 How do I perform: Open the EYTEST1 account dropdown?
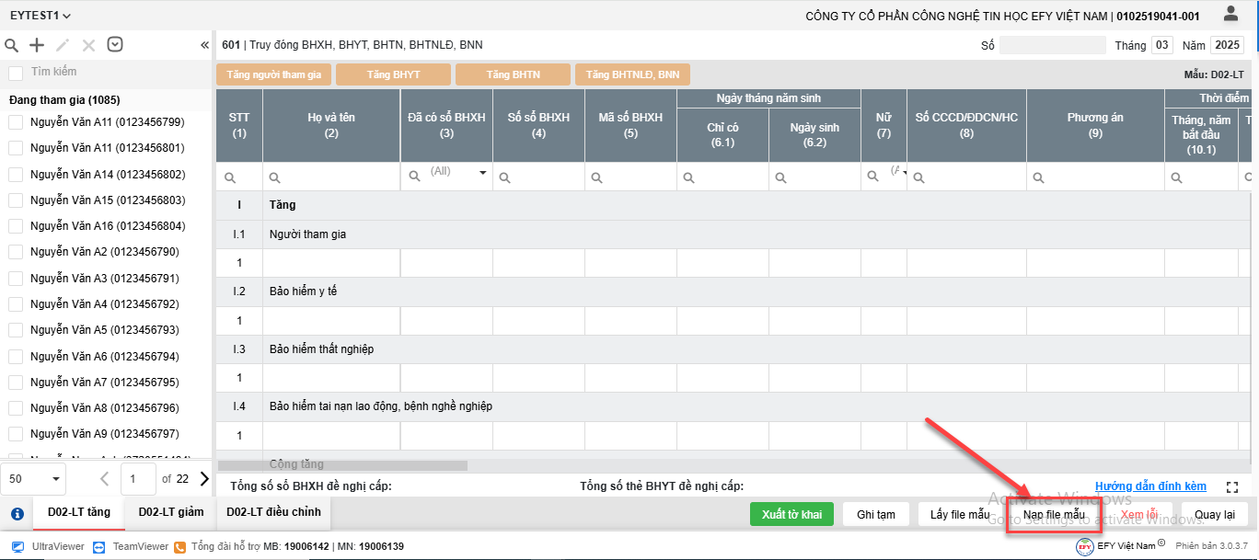point(40,16)
